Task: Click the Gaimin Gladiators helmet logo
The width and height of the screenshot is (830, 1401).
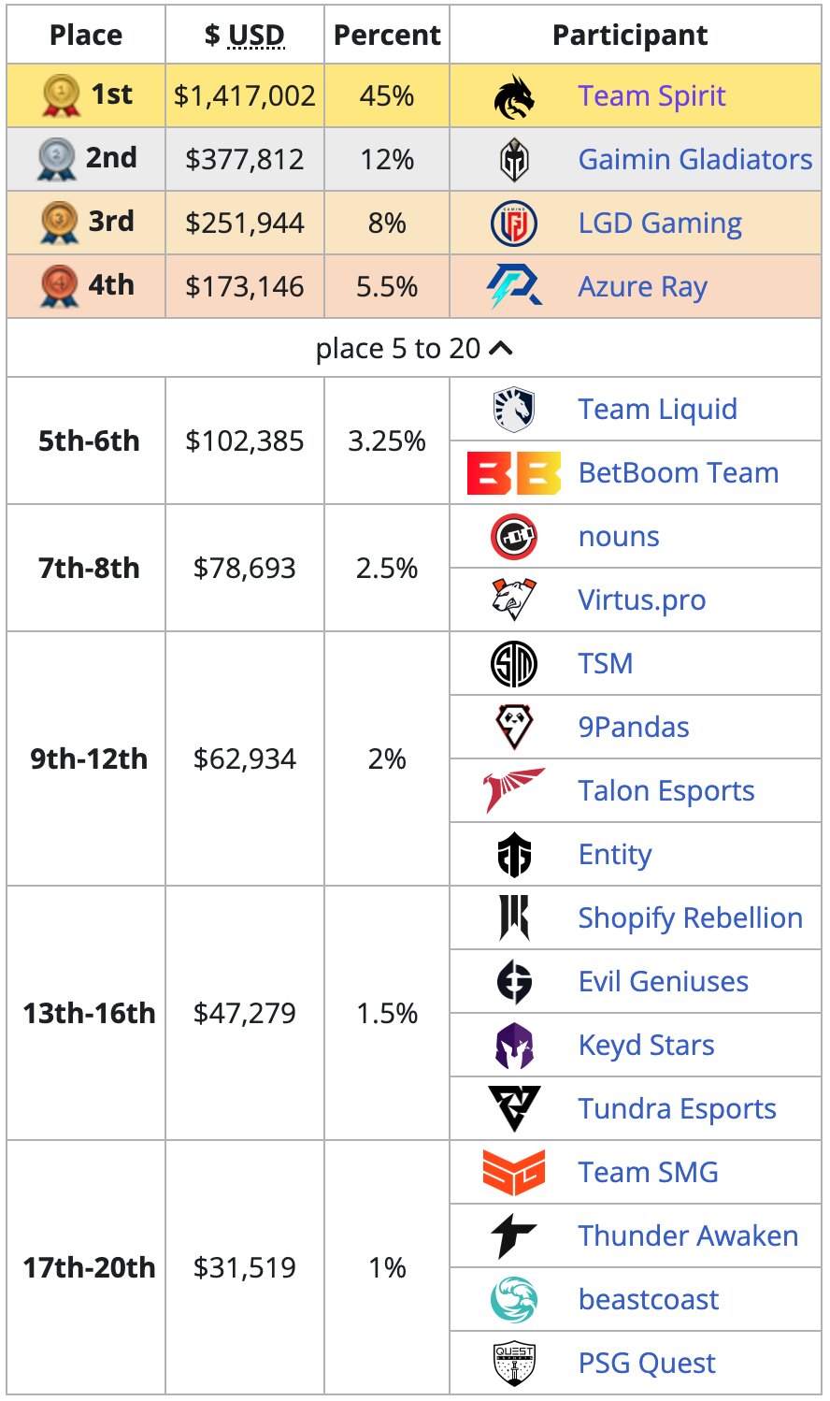Action: click(514, 160)
